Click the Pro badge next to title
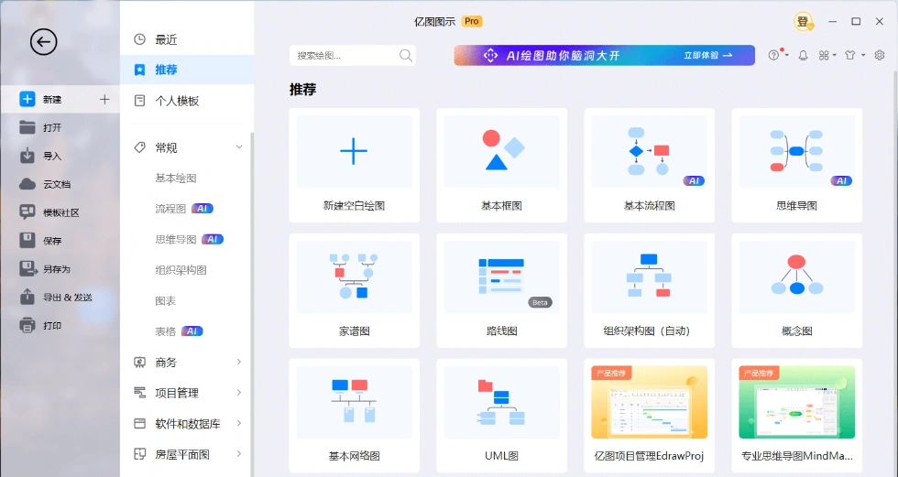This screenshot has height=477, width=898. tap(472, 21)
